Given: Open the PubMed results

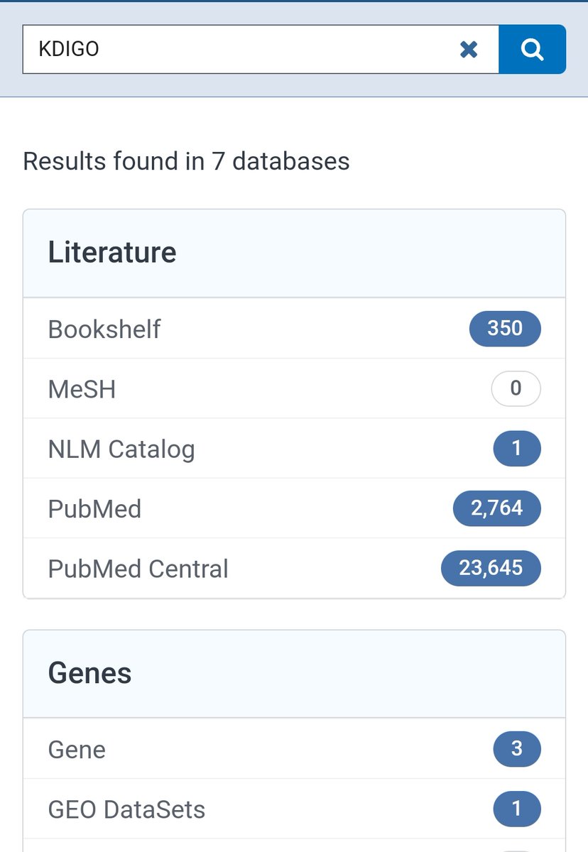Looking at the screenshot, I should pos(94,509).
